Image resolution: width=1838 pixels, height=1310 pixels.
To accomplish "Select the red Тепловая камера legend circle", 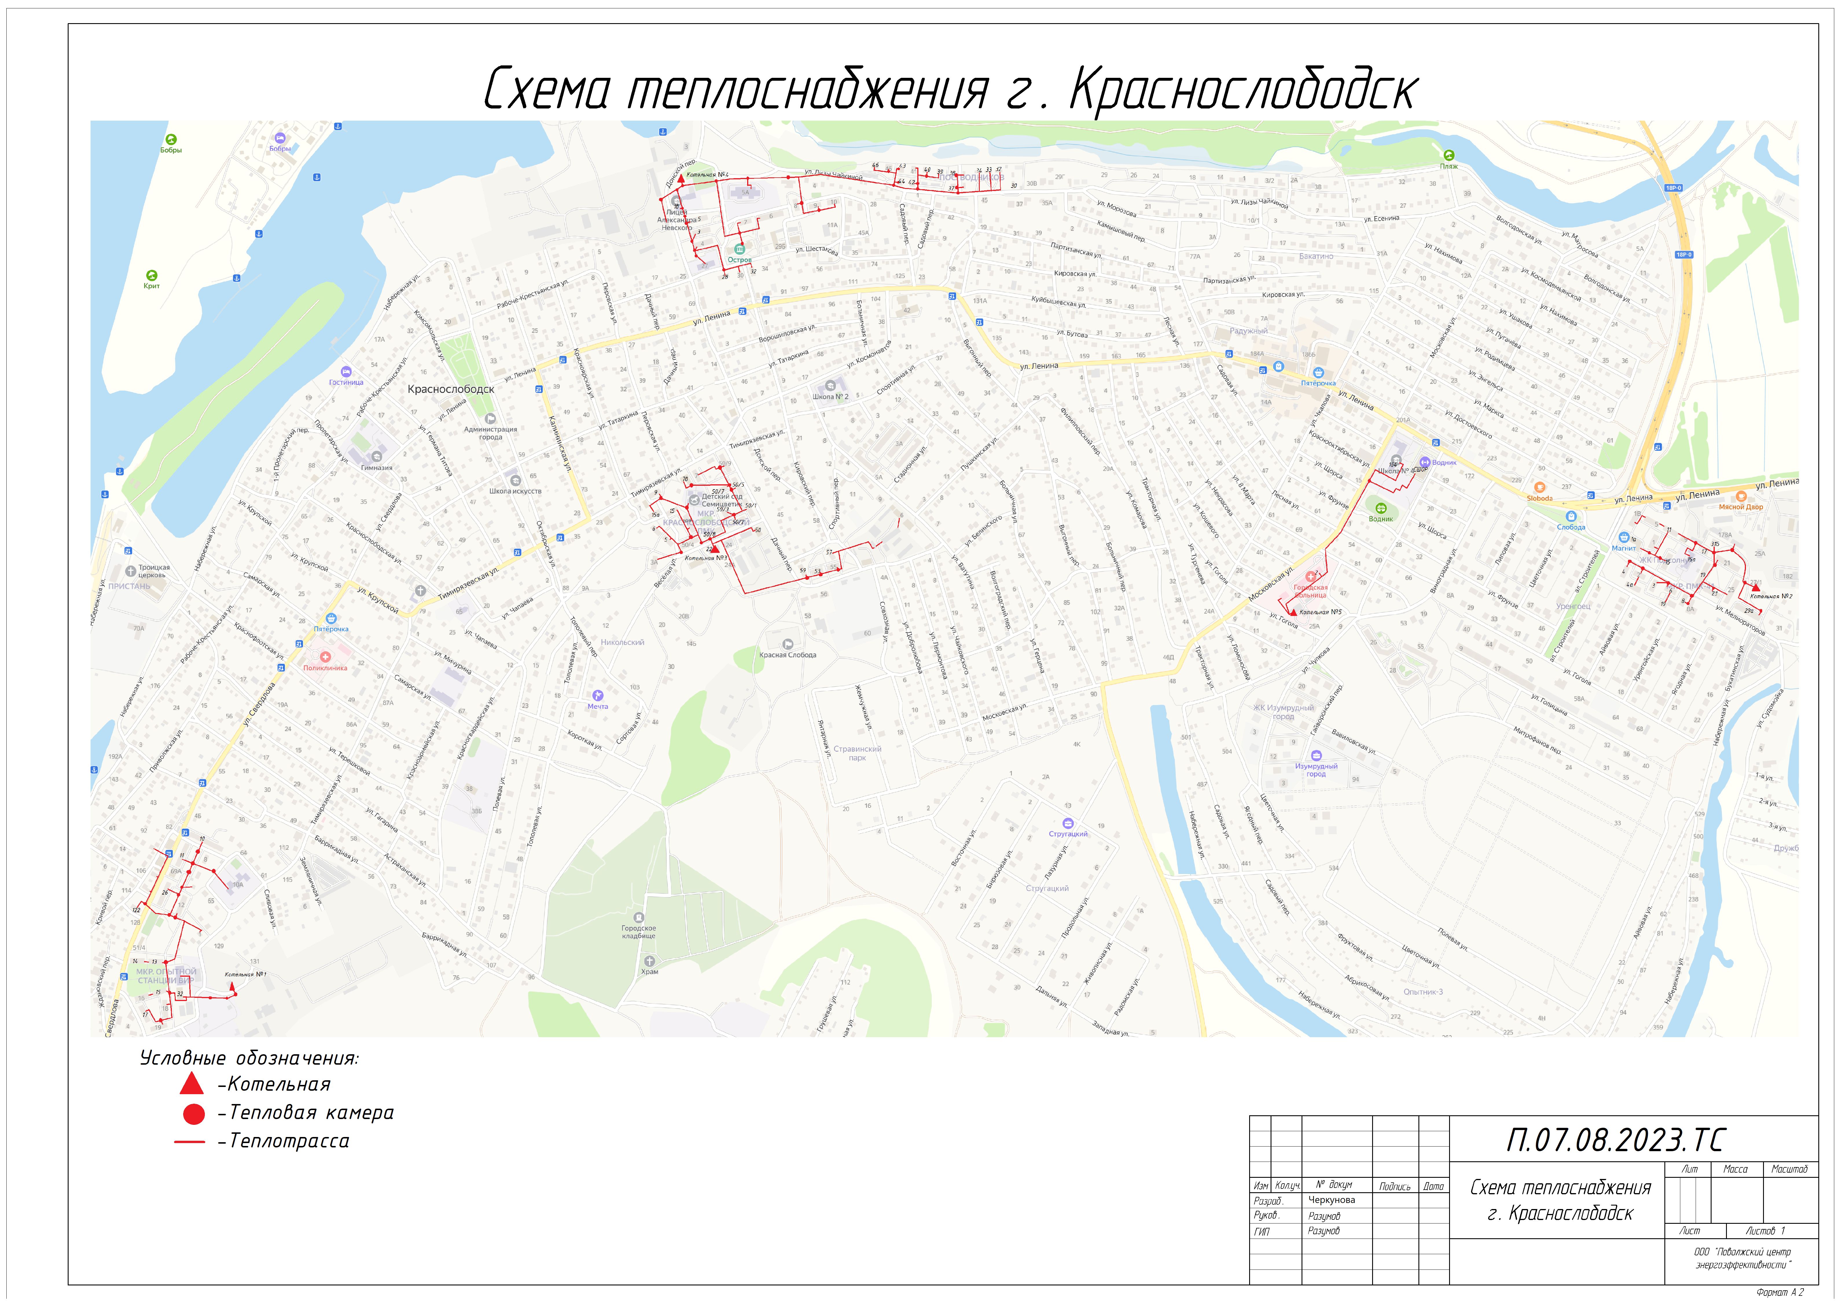I will (x=194, y=1114).
